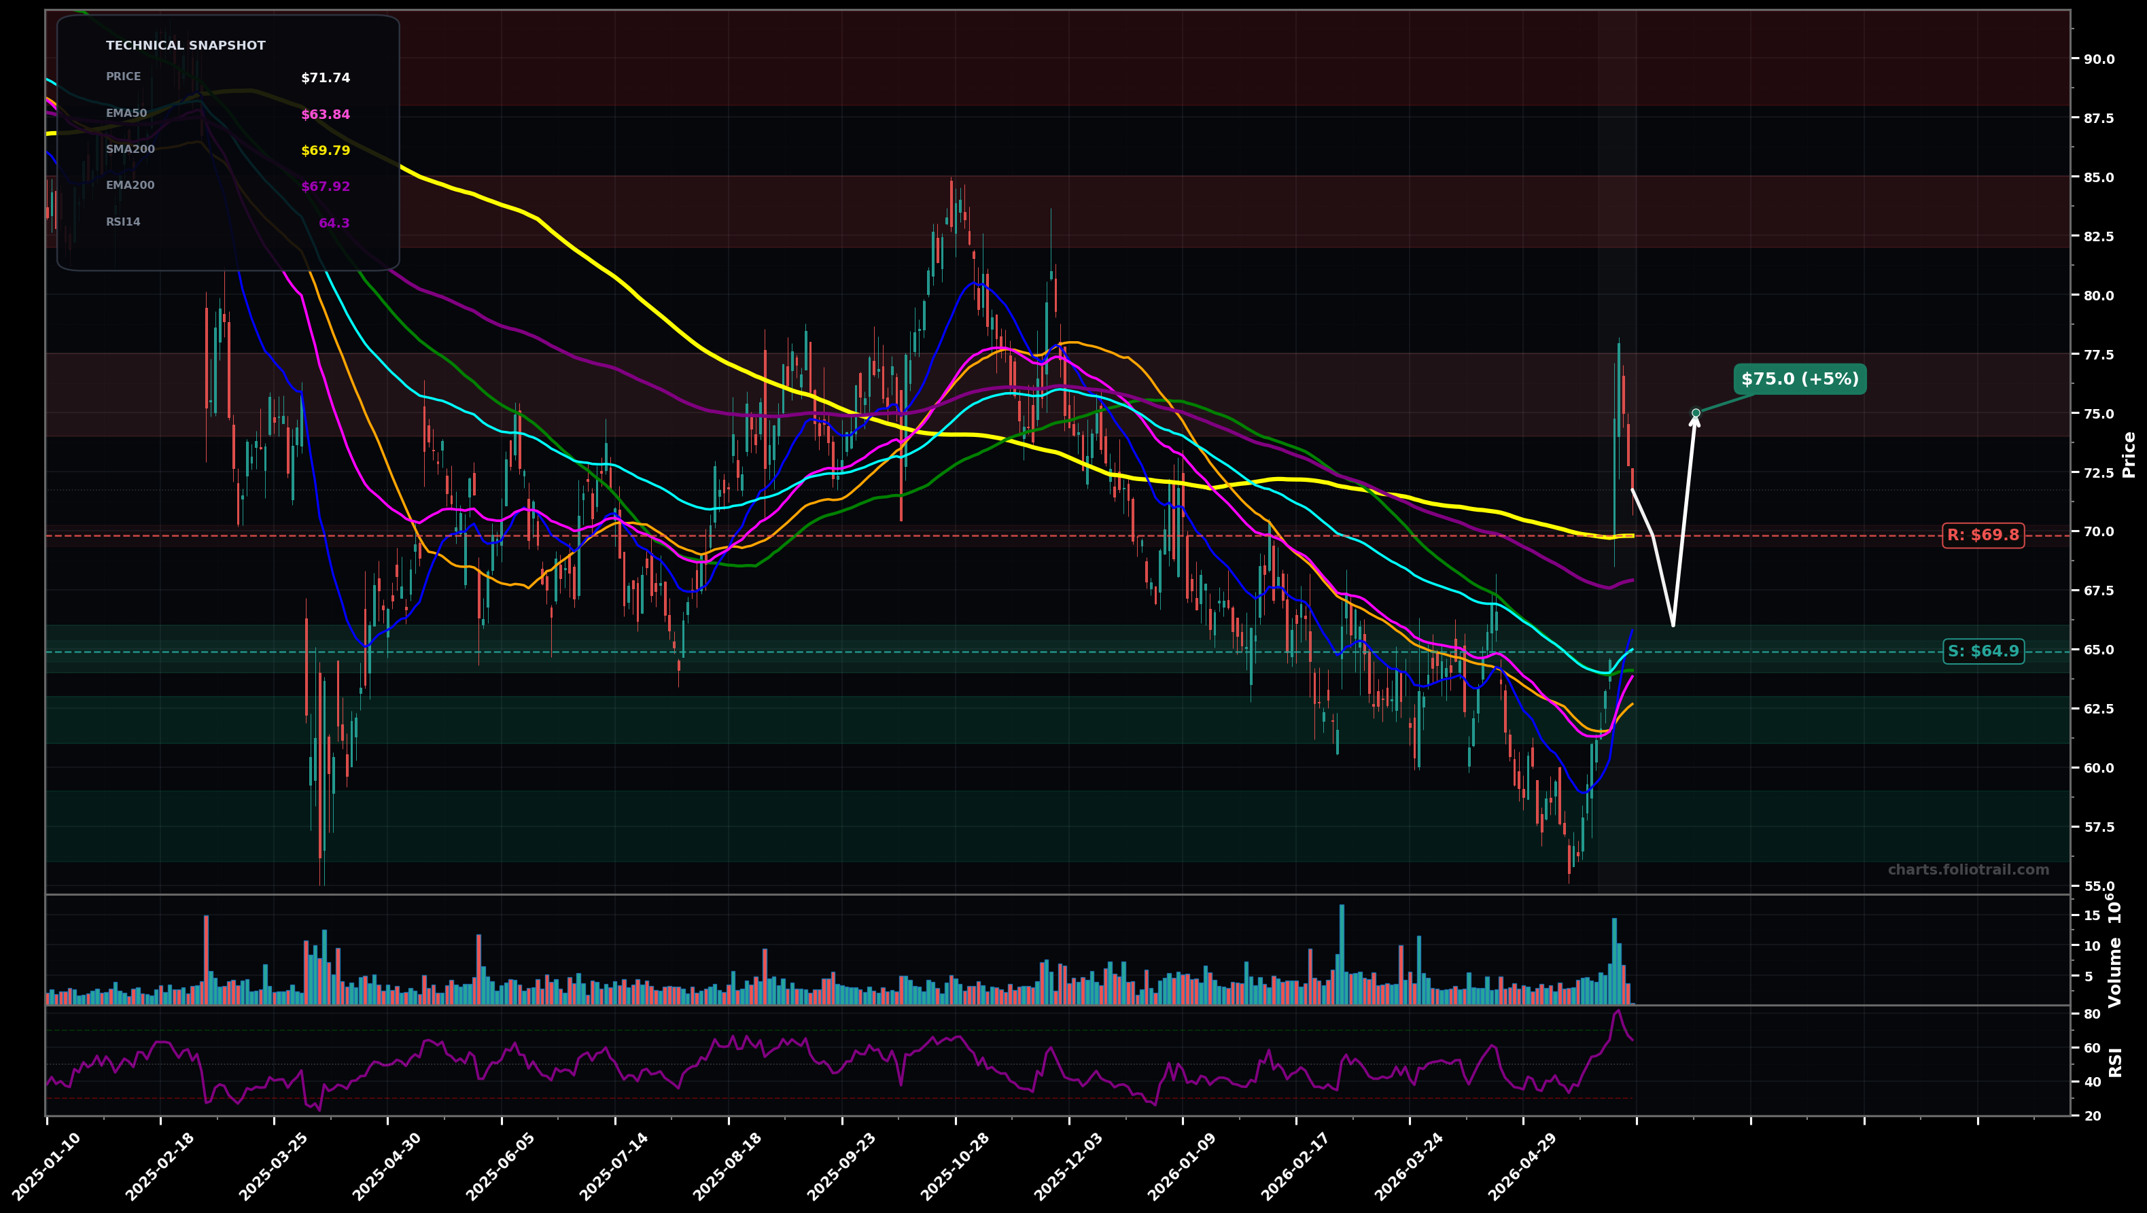The width and height of the screenshot is (2147, 1213).
Task: Click the price value $71.74
Action: (325, 78)
